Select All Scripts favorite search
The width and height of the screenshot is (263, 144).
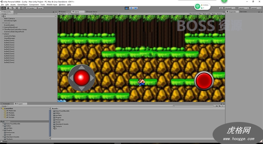[9, 117]
